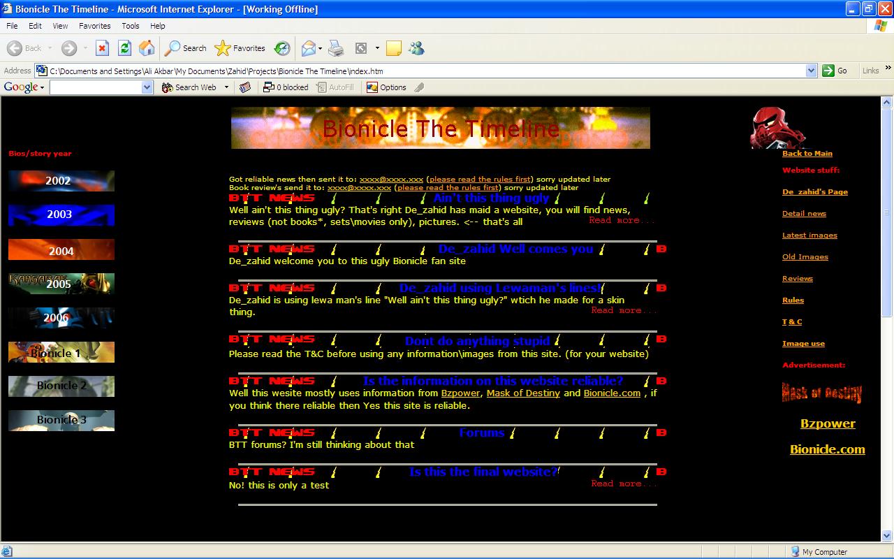Click the 0 blocked popup blocker button
The image size is (894, 559).
285,87
